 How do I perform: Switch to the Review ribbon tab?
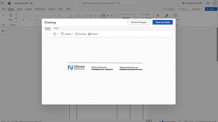52,9
